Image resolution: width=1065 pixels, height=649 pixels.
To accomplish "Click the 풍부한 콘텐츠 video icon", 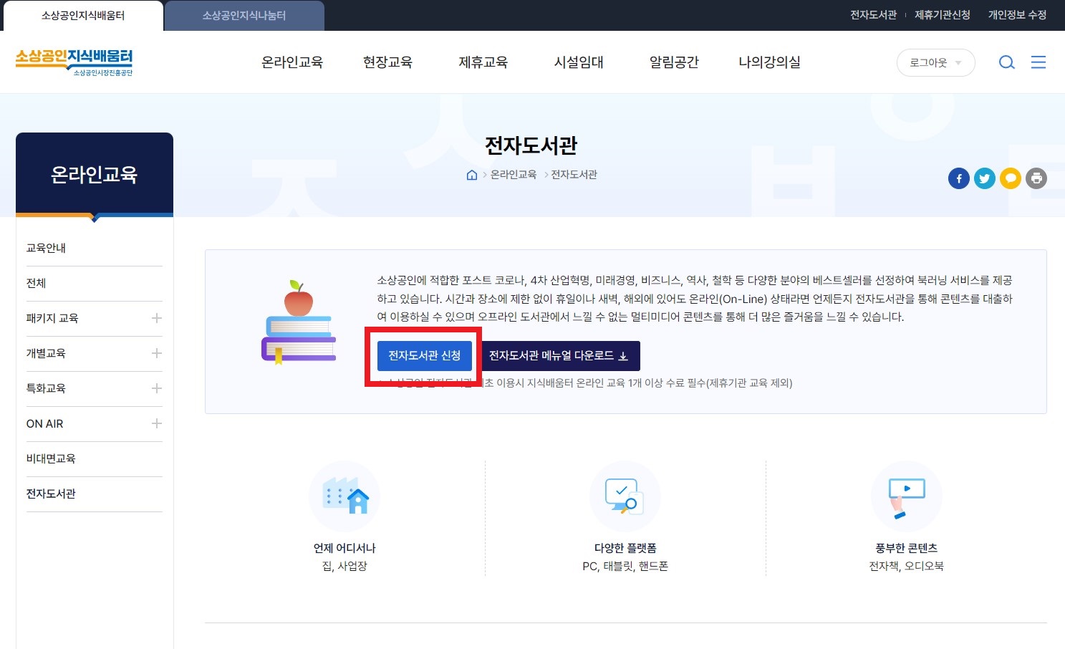I will coord(906,496).
